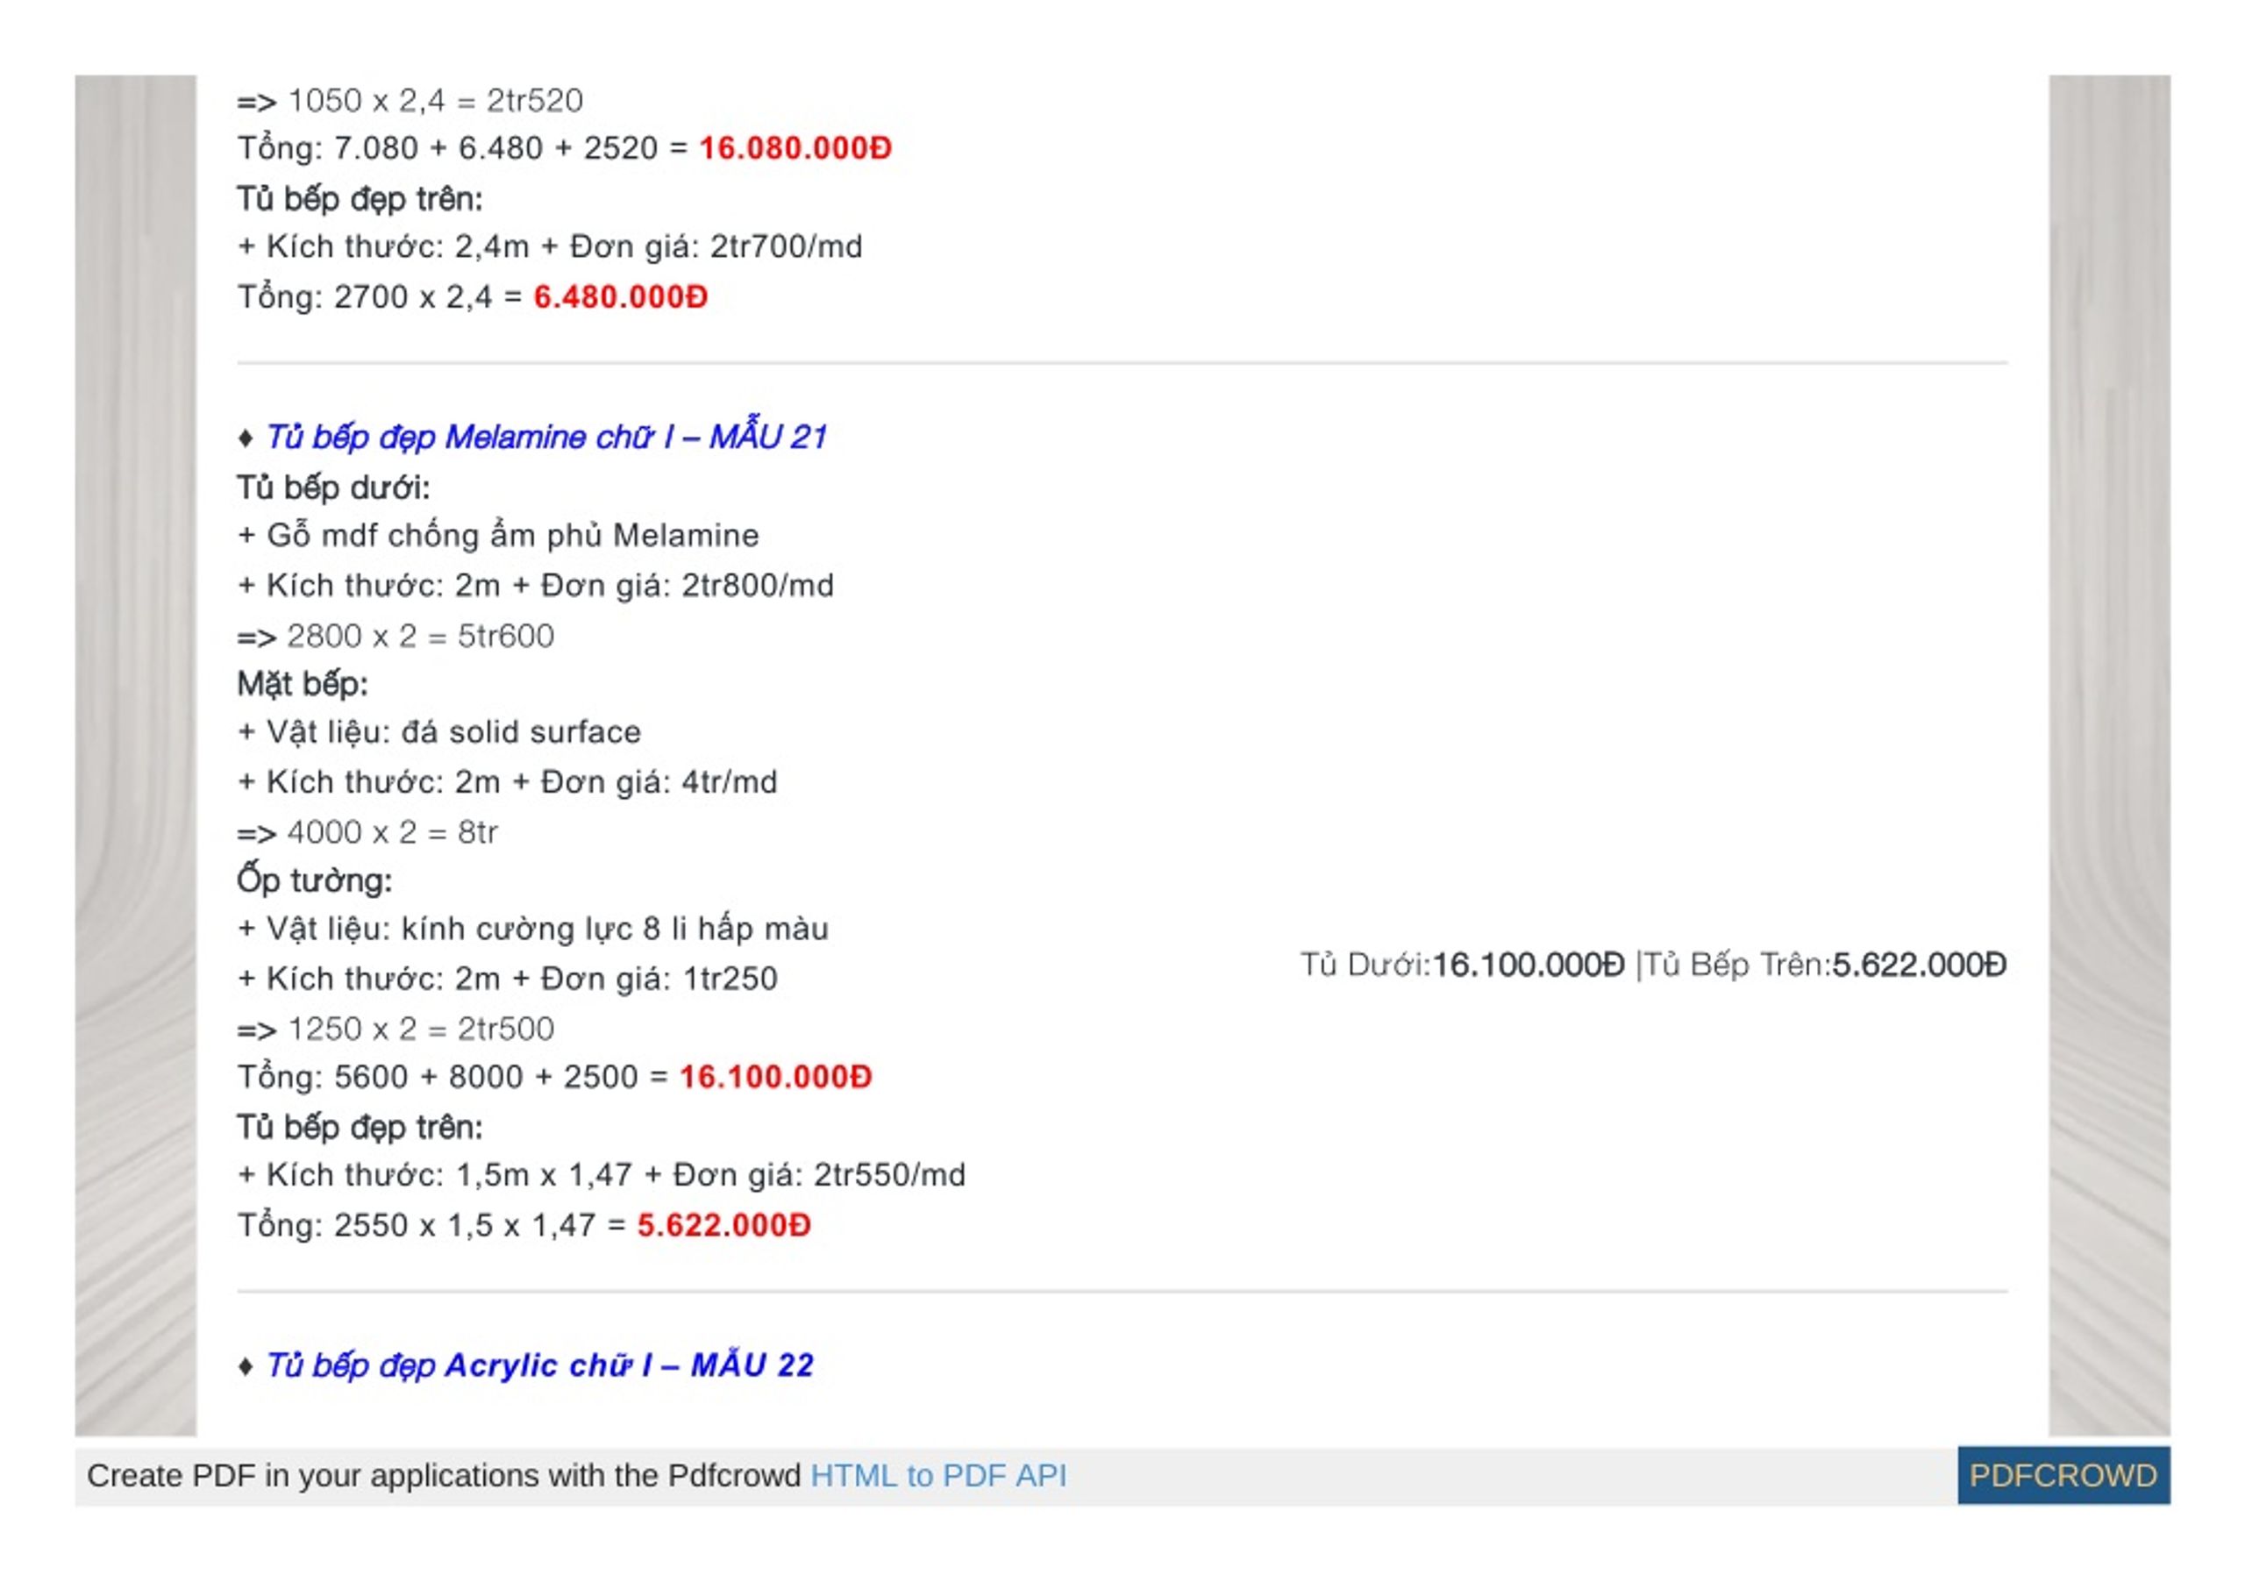The height and width of the screenshot is (1589, 2245).
Task: Click the Ốp tường: heading
Action: click(x=314, y=879)
